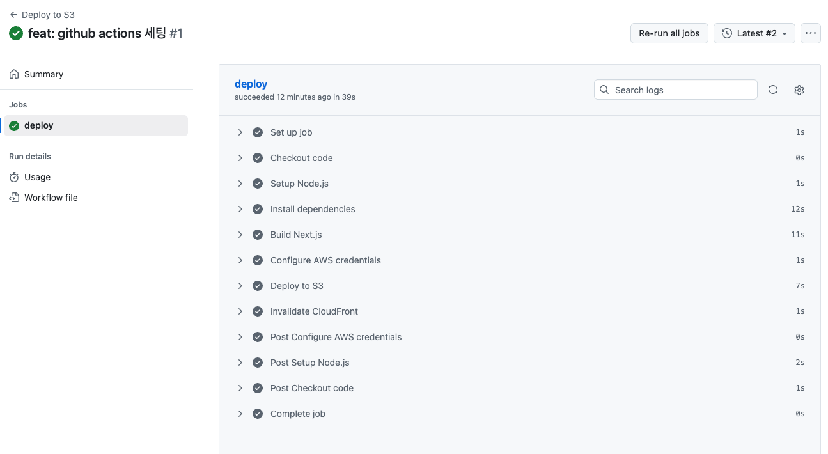Viewport: 828px width, 454px height.
Task: Open the Latest #2 attempts dropdown
Action: pos(754,33)
